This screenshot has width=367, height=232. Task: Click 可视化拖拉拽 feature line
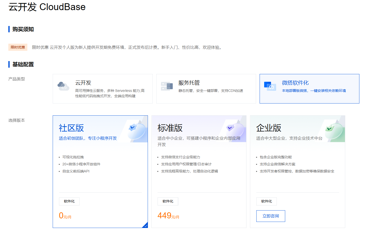73,157
